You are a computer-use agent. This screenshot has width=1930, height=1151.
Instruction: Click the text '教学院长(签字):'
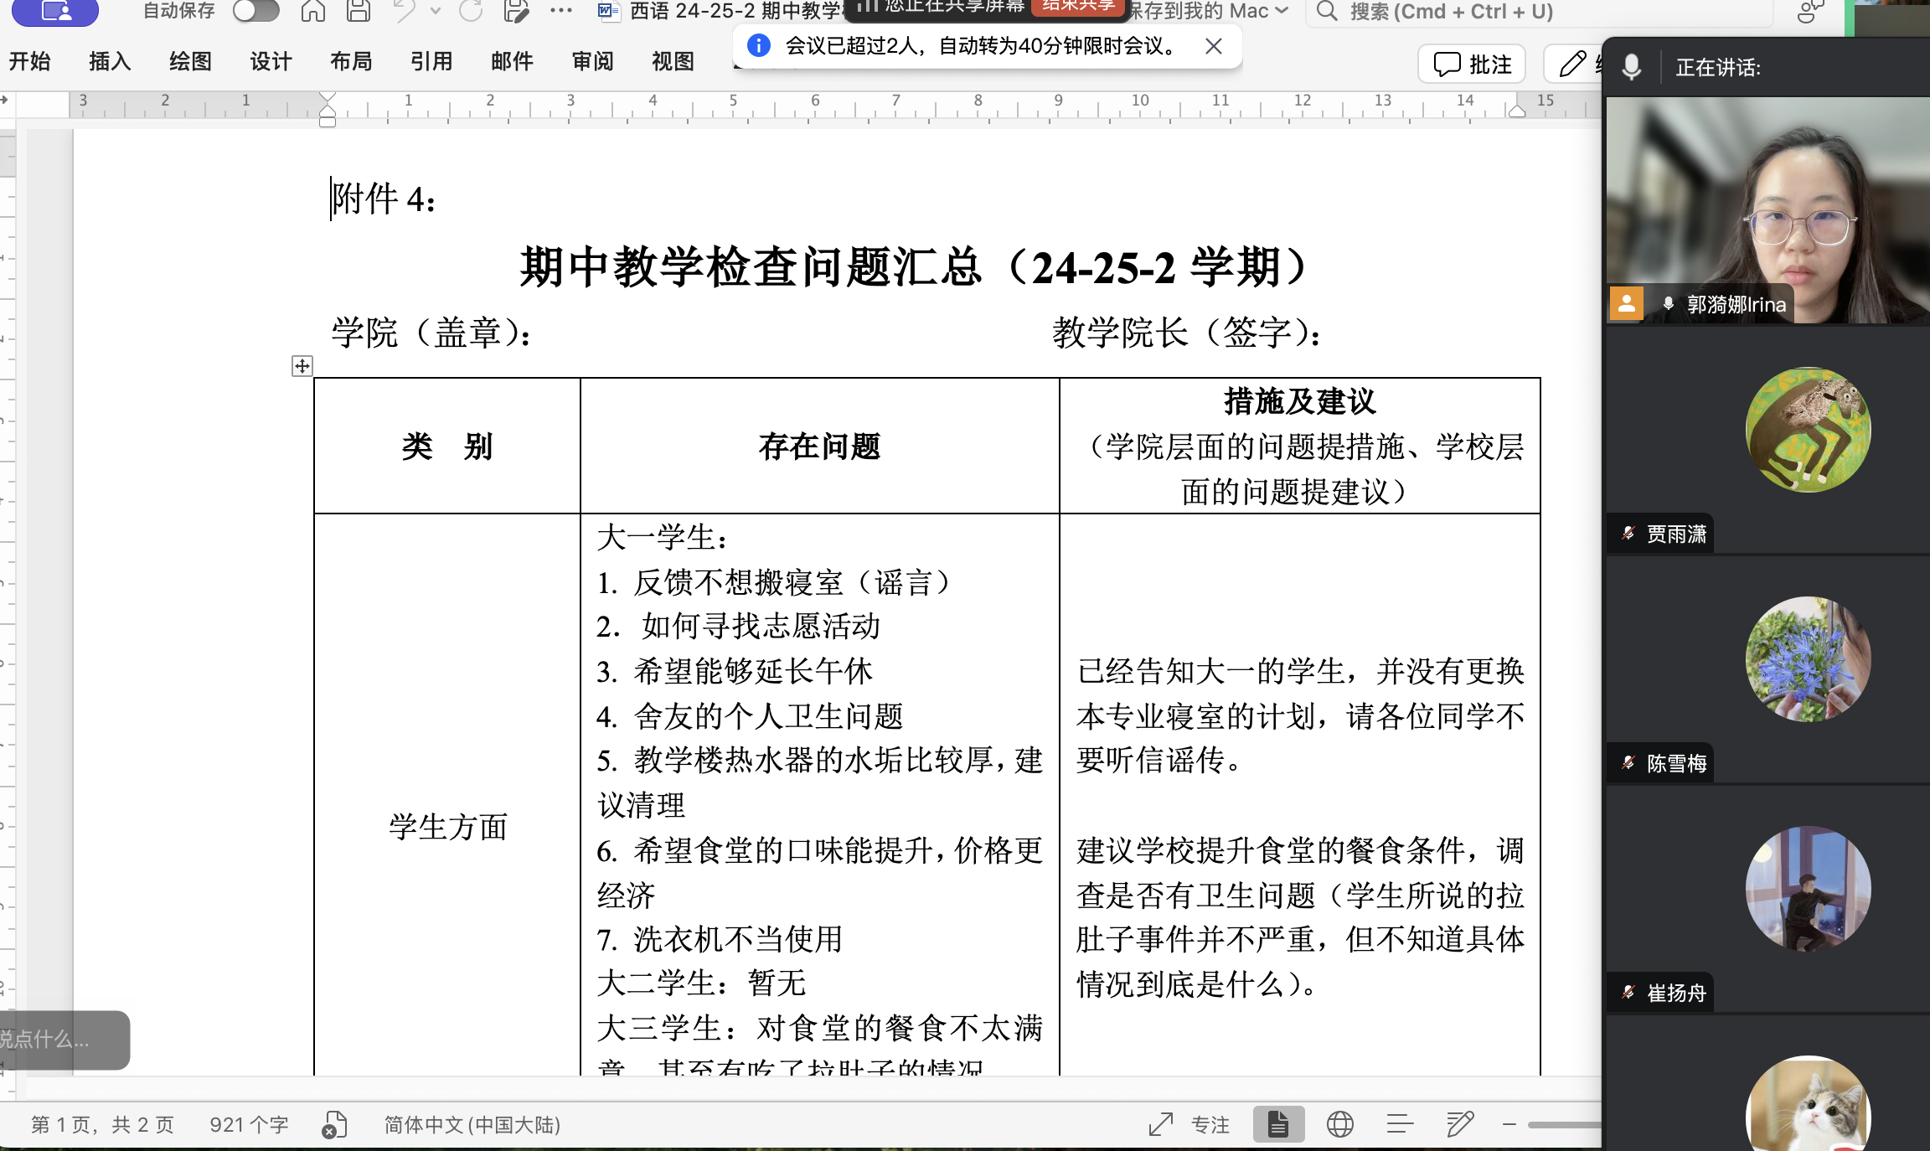1188,333
